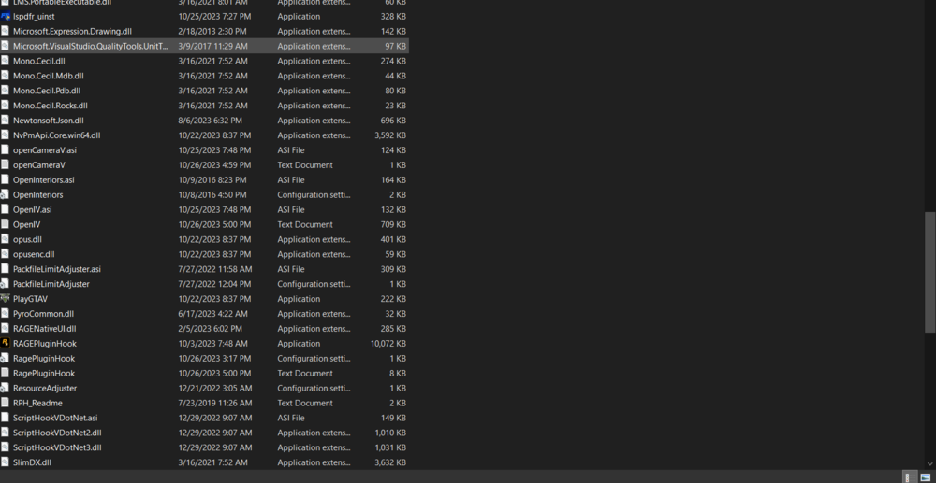The width and height of the screenshot is (936, 483).
Task: Click the OpenIV.asi file icon
Action: click(x=6, y=209)
